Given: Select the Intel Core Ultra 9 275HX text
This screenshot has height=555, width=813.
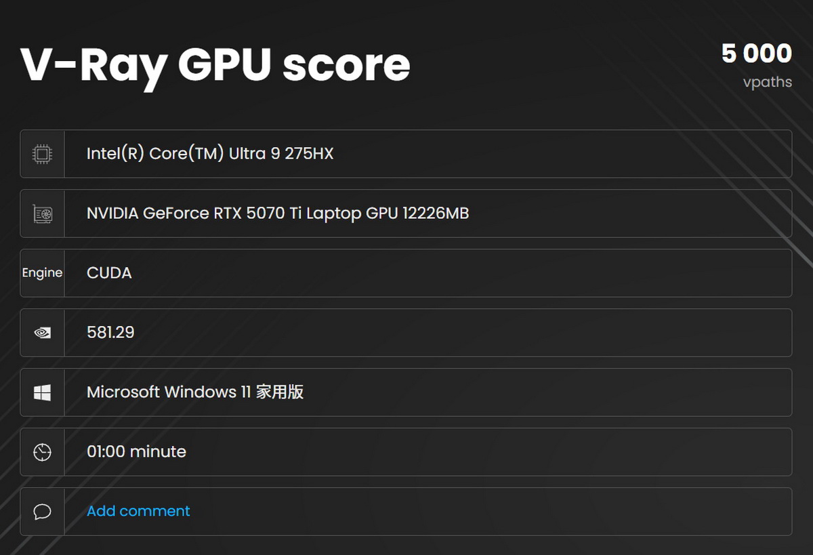Looking at the screenshot, I should tap(210, 154).
